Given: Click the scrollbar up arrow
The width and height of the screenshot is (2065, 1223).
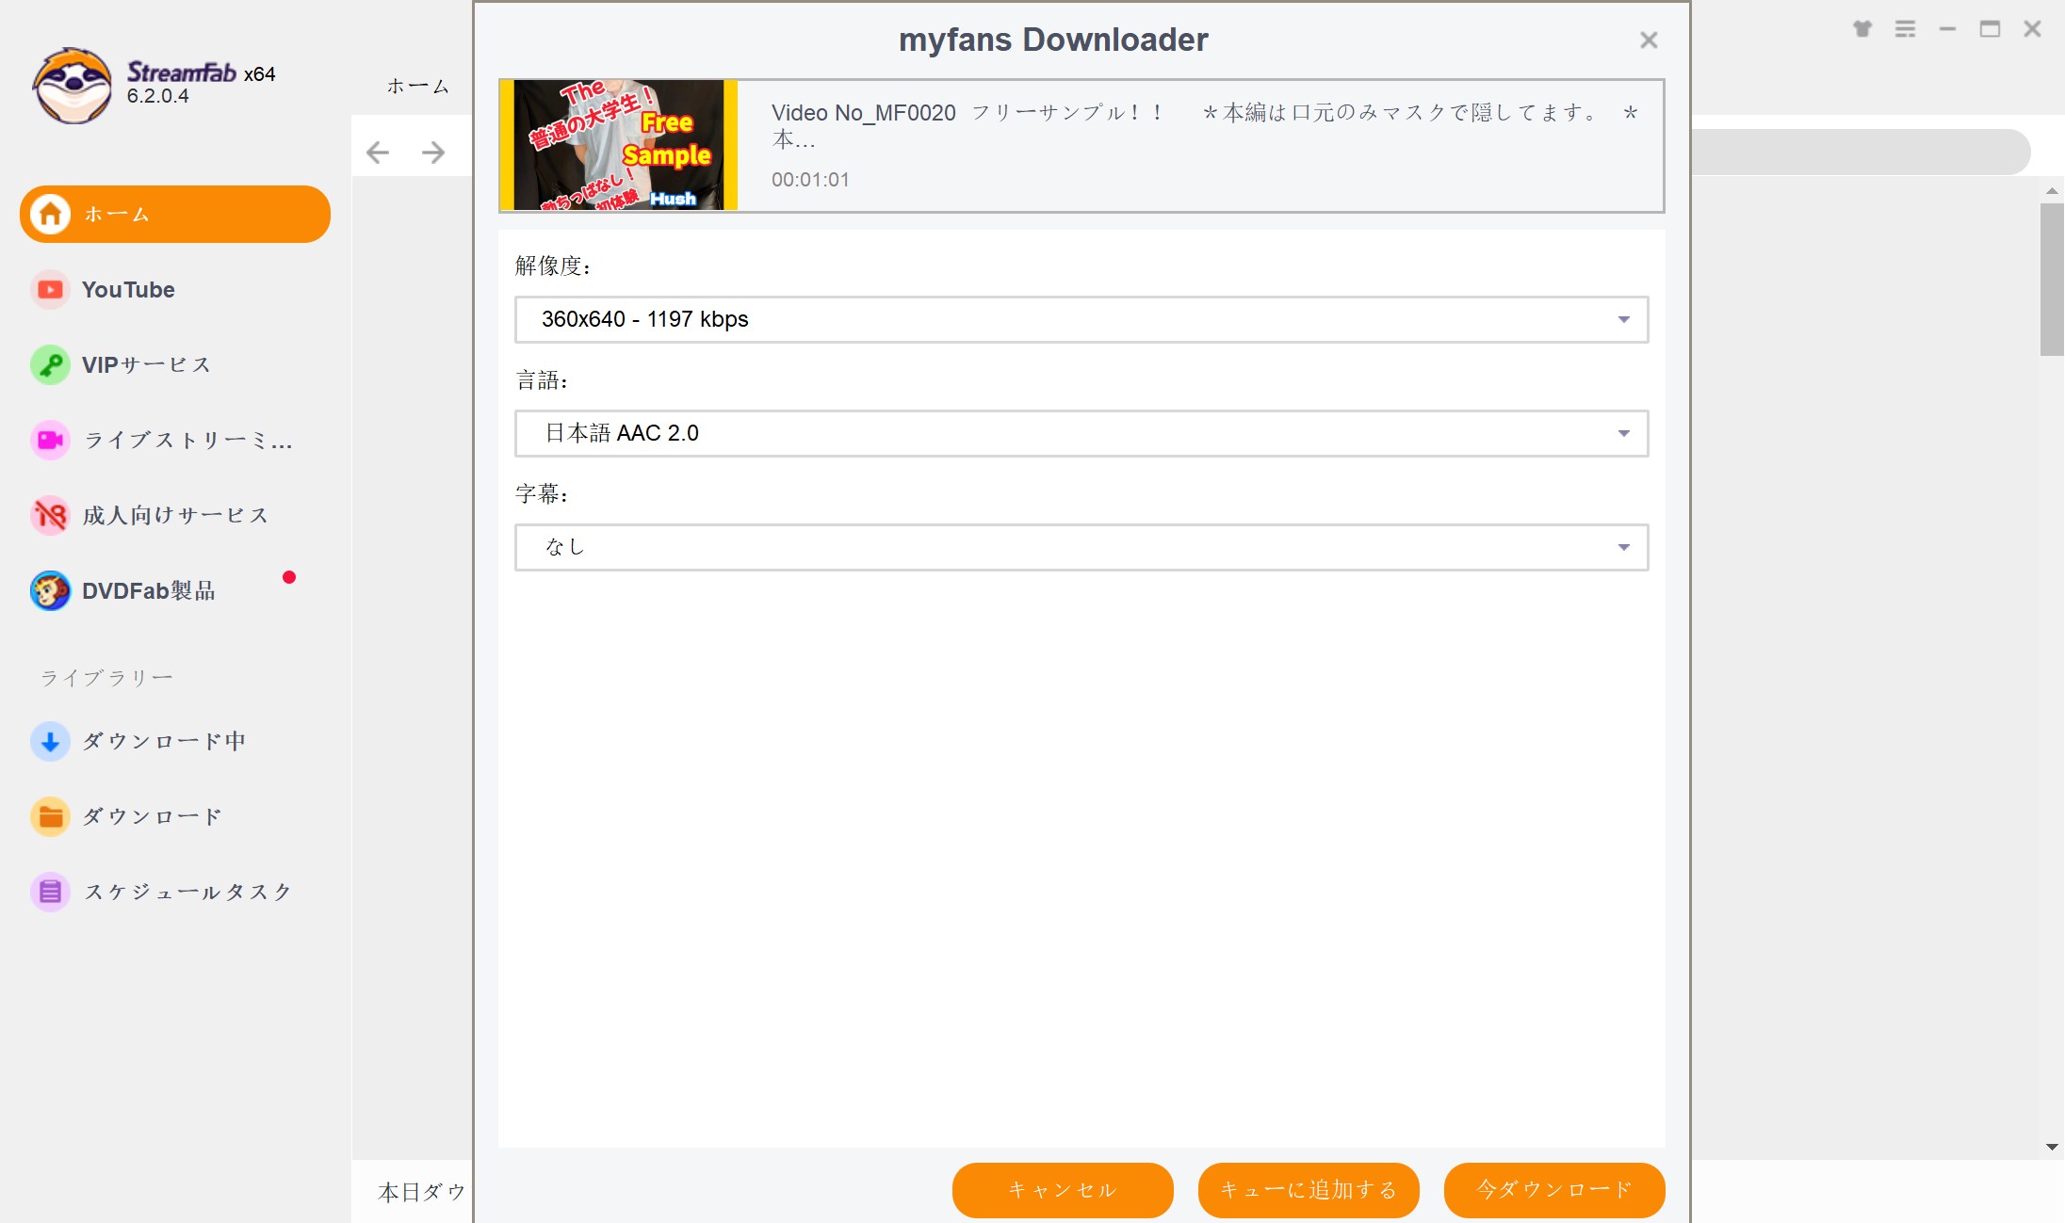Looking at the screenshot, I should pos(2052,191).
